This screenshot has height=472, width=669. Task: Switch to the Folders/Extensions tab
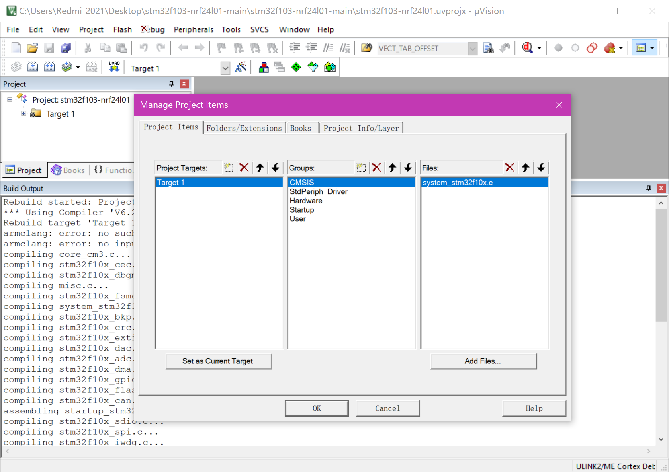[244, 128]
